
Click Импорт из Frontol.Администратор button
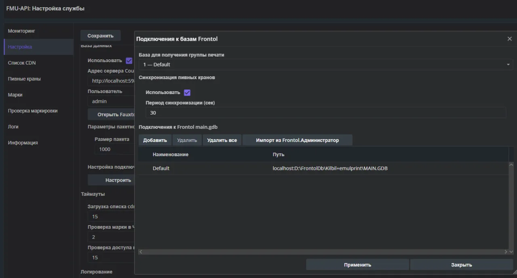297,140
